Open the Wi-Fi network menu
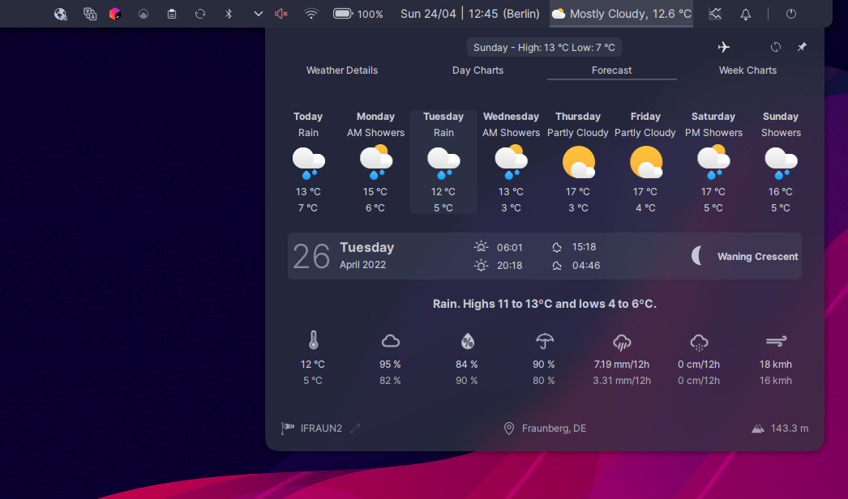 point(311,14)
